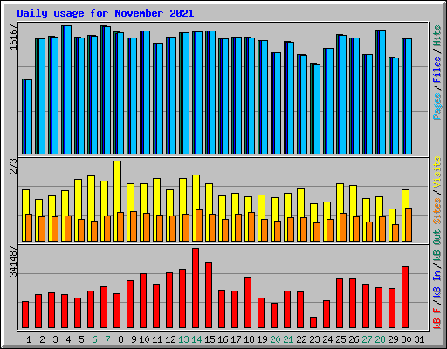Click the 'kB In' legend label
This screenshot has height=349, width=447.
(437, 284)
